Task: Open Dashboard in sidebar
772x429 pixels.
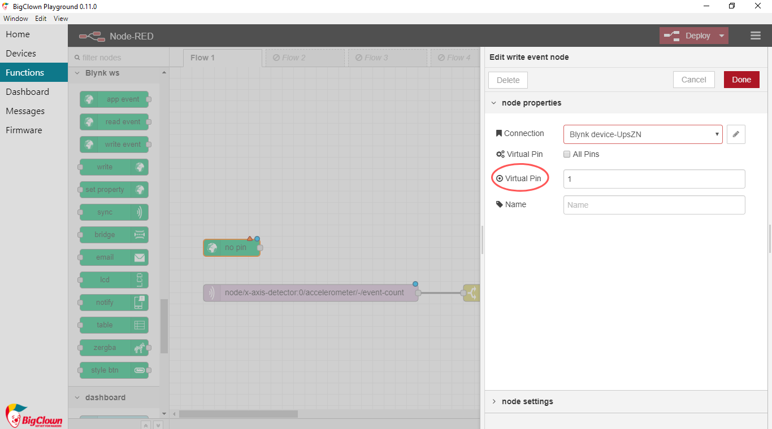Action: (x=34, y=92)
